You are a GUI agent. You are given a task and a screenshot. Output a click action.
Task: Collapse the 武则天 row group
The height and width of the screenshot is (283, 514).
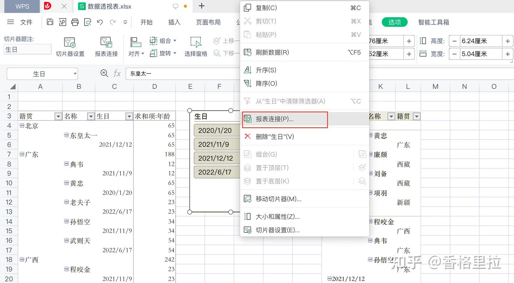pyautogui.click(x=66, y=240)
